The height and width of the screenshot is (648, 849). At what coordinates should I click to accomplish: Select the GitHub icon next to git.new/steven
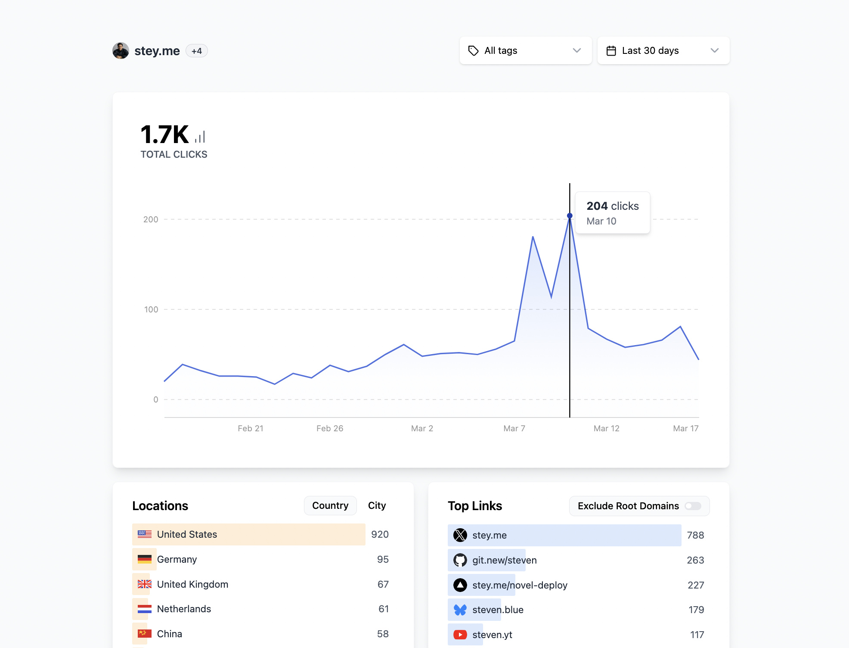[x=460, y=560]
